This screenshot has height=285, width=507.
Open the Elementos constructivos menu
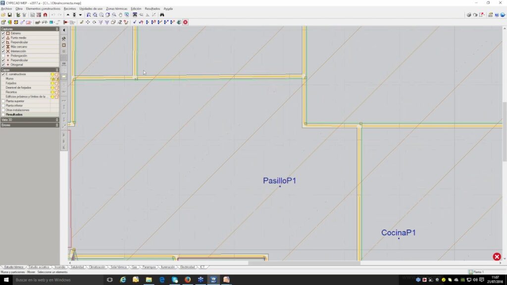click(43, 8)
